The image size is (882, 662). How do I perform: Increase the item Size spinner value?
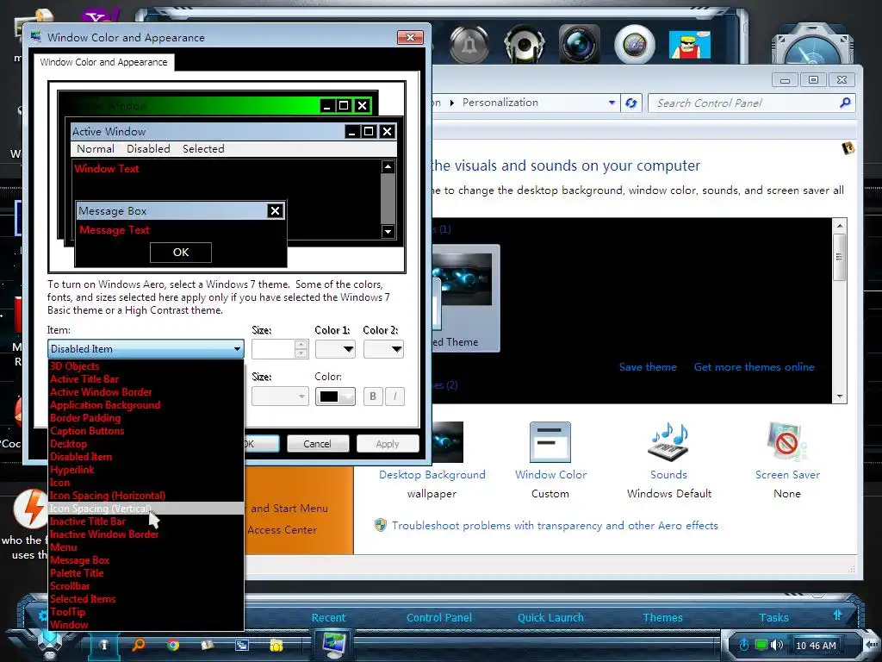[x=301, y=345]
